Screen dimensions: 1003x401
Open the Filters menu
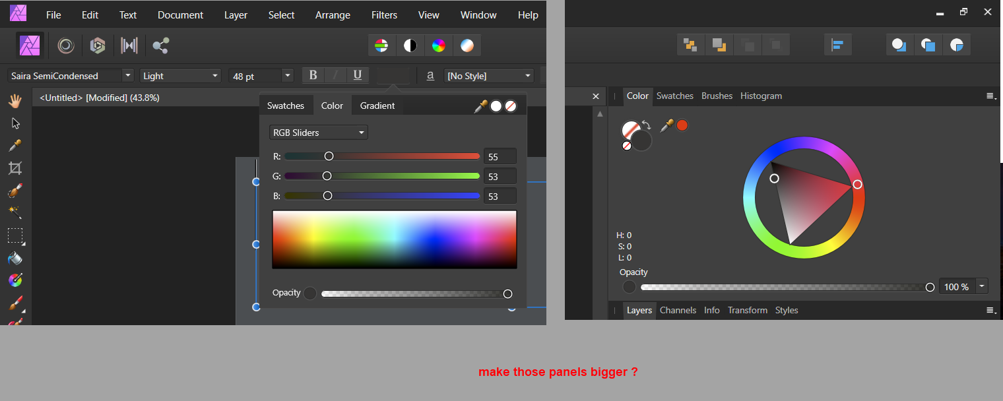click(384, 15)
